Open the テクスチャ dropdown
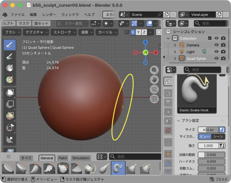Image resolution: width=231 pixels, height=183 pixels. 36,32
